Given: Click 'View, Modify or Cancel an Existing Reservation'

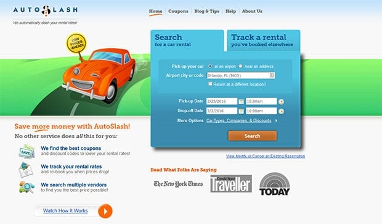Looking at the screenshot, I should (x=266, y=156).
